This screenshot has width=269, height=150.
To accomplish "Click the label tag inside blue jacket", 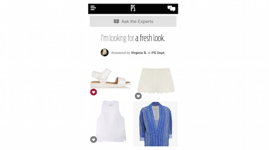I will tap(155, 108).
